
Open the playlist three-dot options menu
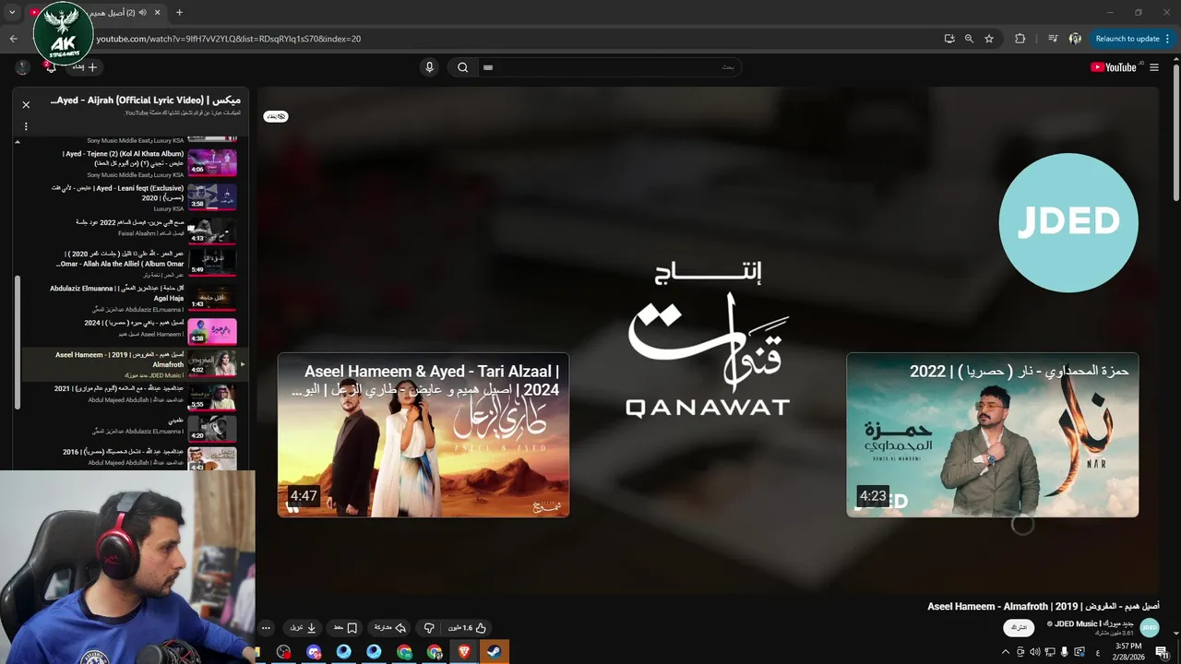(26, 126)
